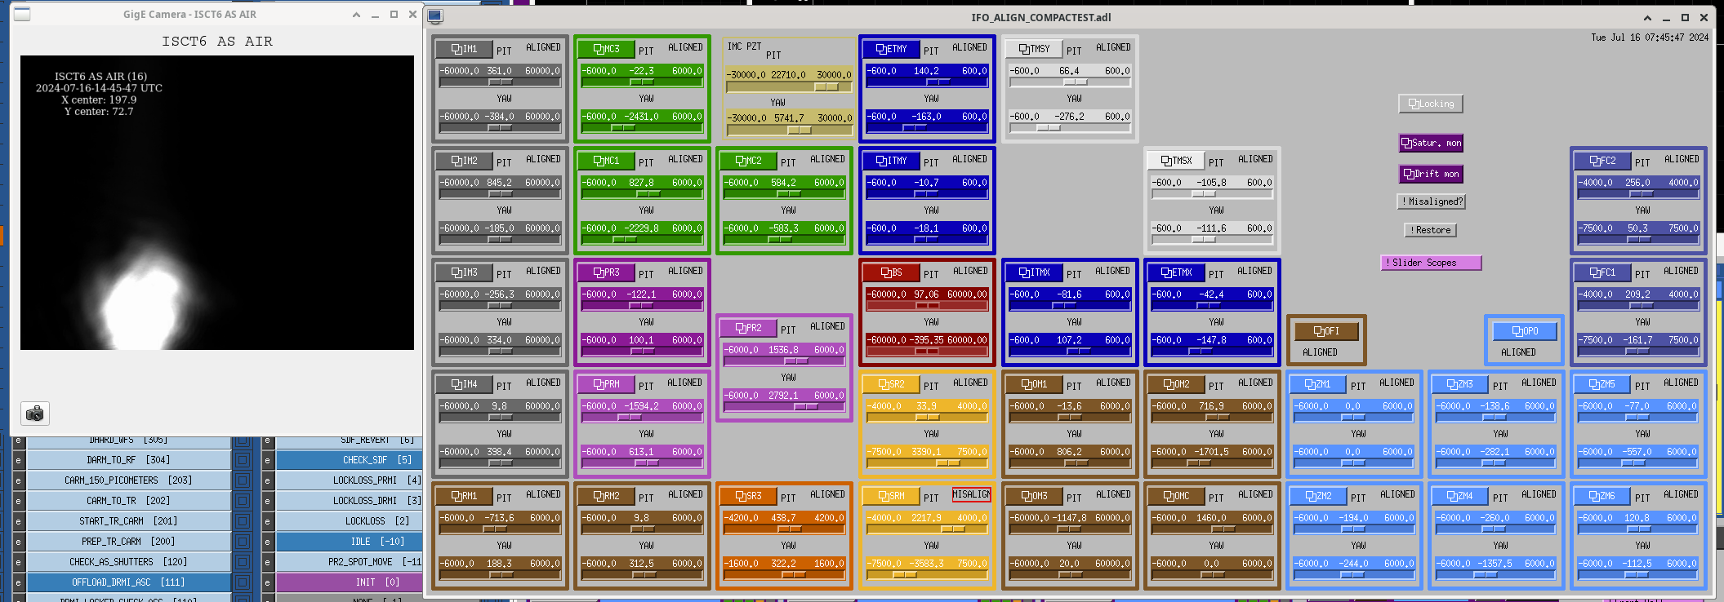Click the IM1 PIT slider
1724x602 pixels.
500,82
